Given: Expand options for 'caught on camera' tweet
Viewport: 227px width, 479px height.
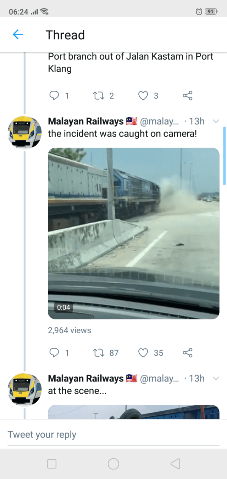Looking at the screenshot, I should 216,122.
